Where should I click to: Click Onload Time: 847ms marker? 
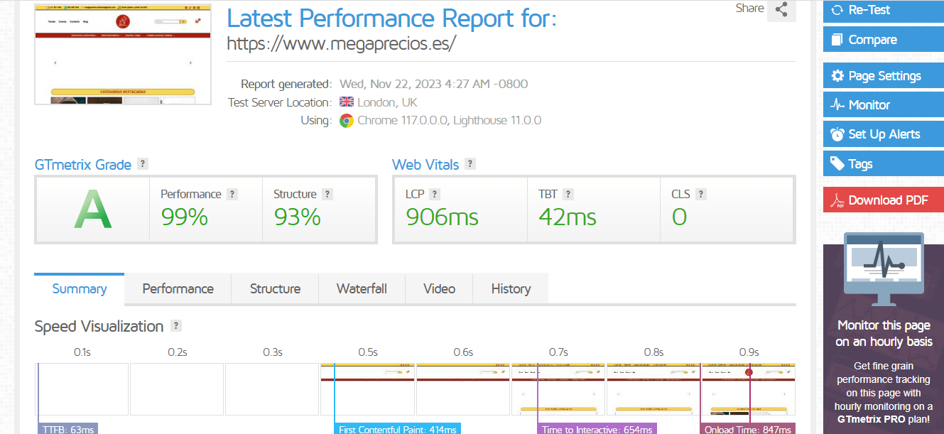click(748, 429)
